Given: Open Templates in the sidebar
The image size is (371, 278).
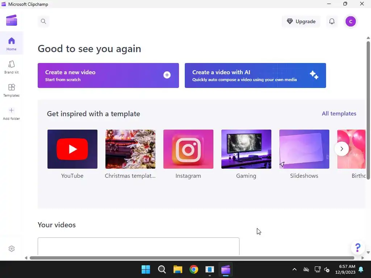Looking at the screenshot, I should [x=11, y=90].
